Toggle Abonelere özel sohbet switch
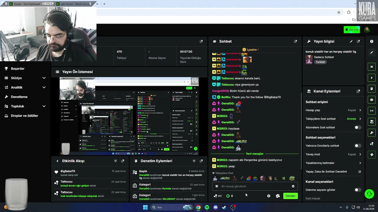 358,127
